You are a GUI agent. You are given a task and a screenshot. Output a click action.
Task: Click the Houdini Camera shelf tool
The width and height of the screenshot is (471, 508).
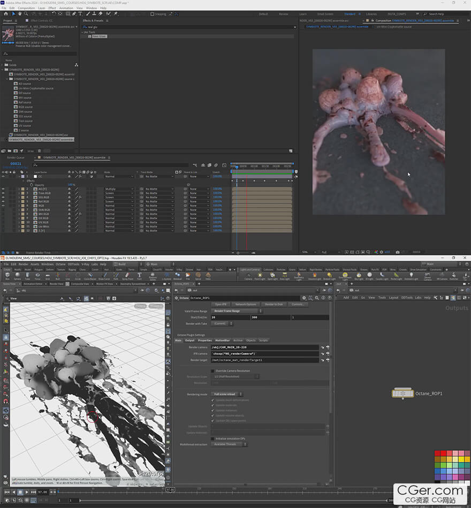[248, 276]
